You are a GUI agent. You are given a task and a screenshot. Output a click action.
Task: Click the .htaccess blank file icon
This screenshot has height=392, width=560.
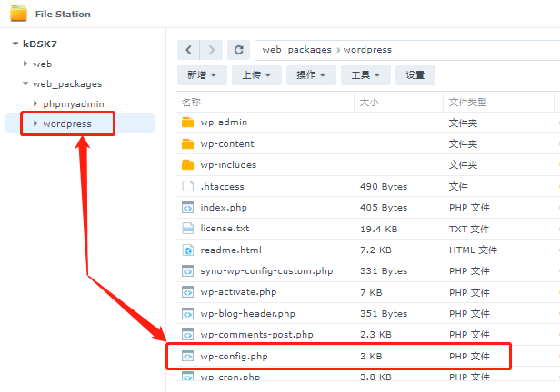pyautogui.click(x=187, y=186)
